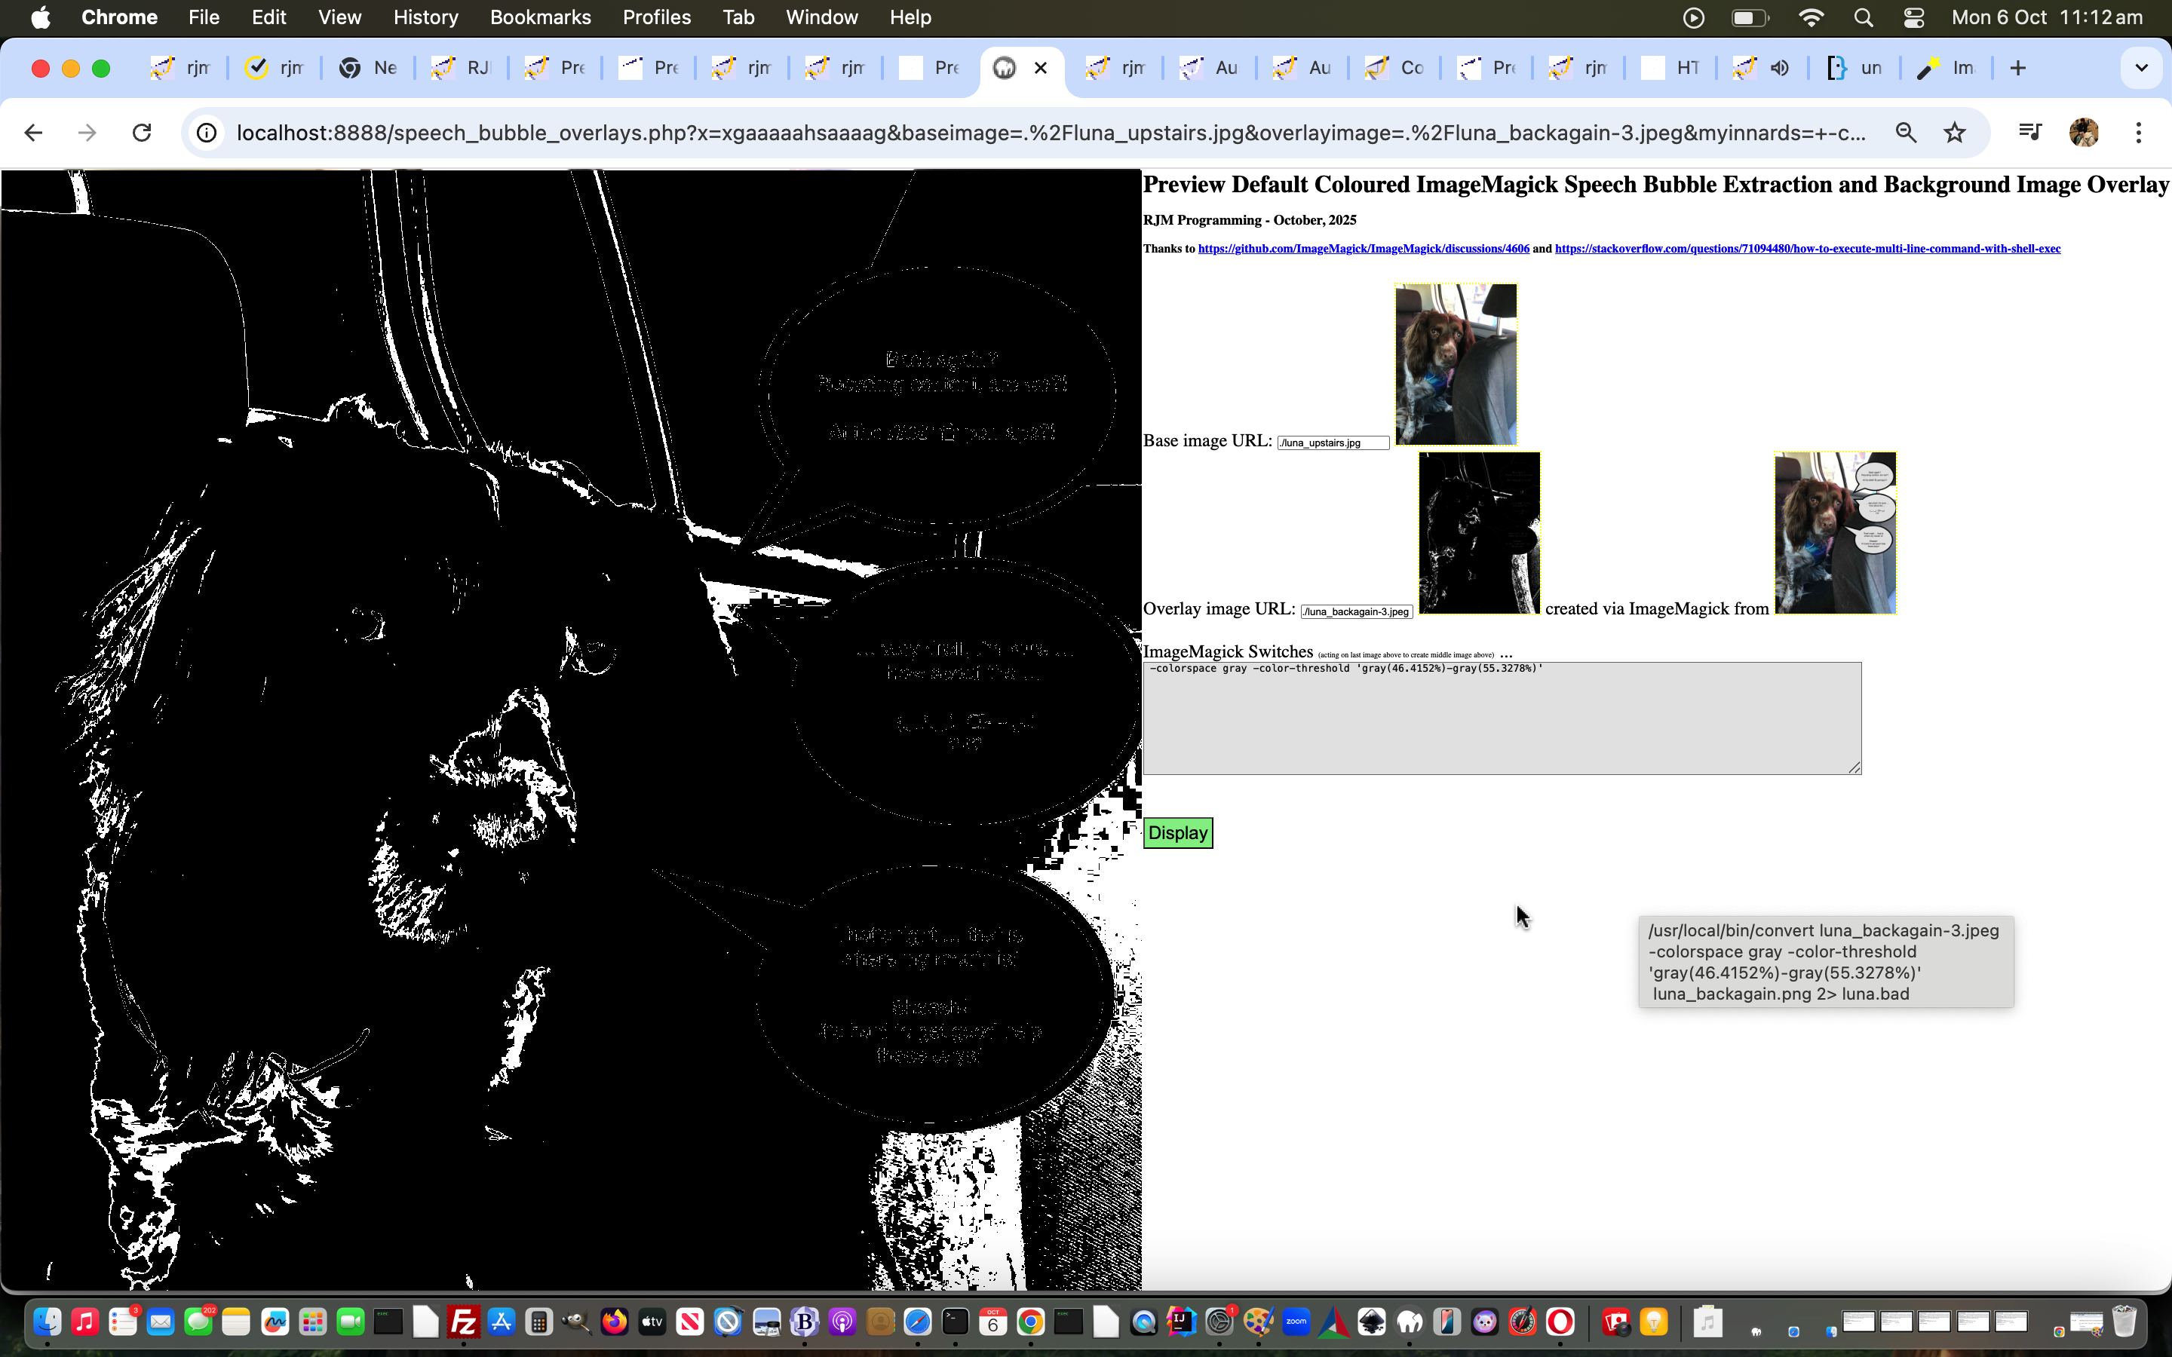Open the media controls toolbar icon
This screenshot has height=1357, width=2172.
pos(2029,133)
